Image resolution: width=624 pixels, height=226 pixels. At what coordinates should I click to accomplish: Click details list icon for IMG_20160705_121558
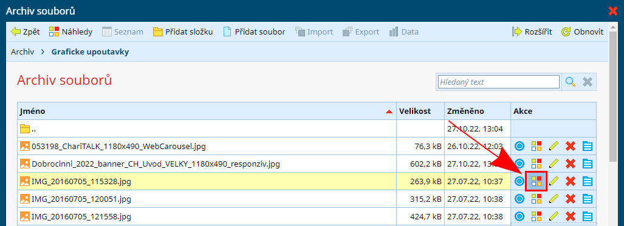pos(588,216)
